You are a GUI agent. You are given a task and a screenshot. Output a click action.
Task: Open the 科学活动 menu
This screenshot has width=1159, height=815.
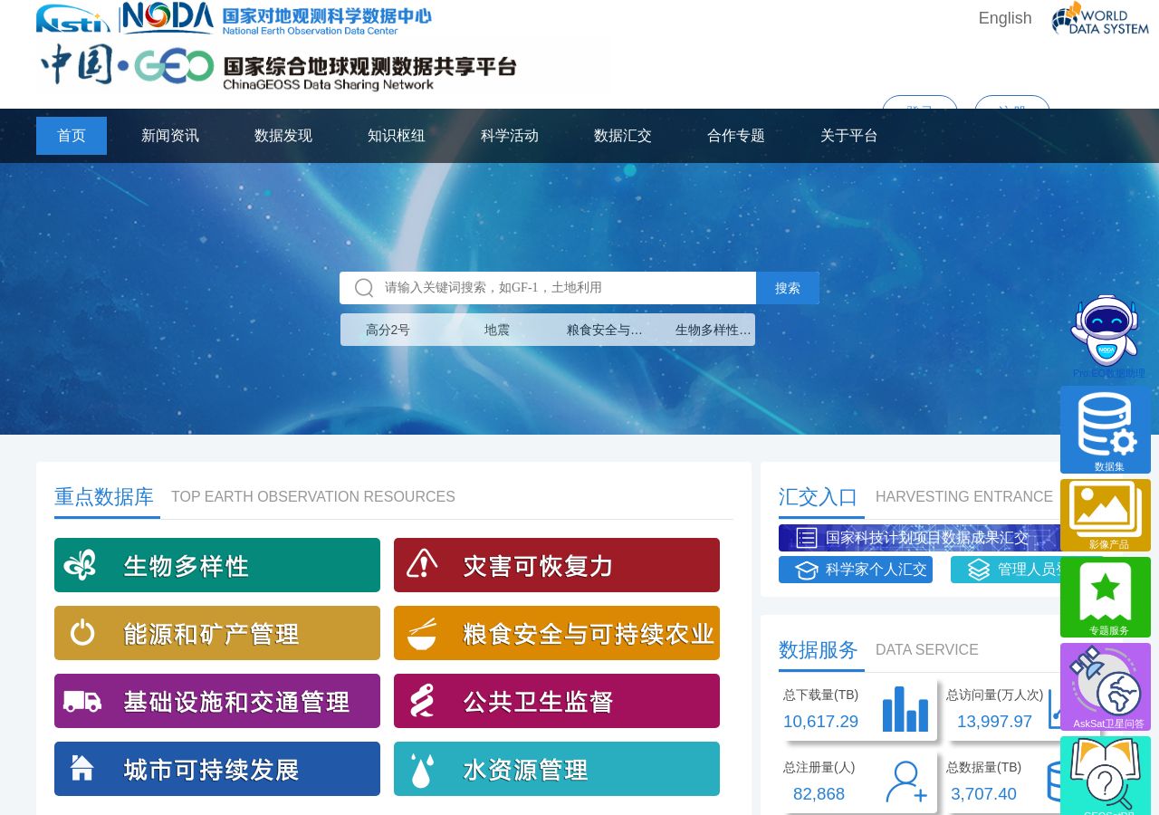click(510, 136)
